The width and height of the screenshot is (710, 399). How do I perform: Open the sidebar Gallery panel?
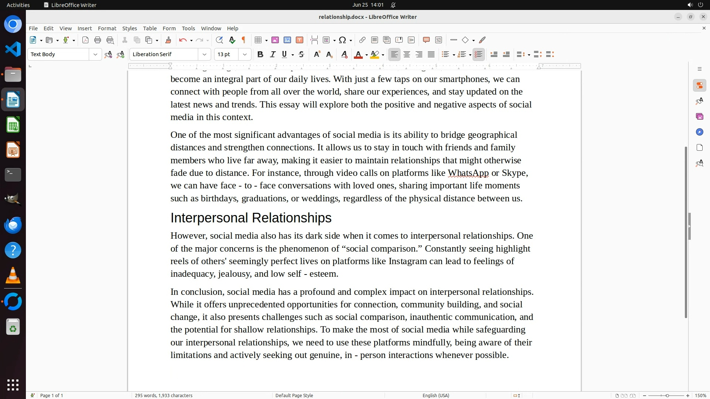[x=699, y=117]
